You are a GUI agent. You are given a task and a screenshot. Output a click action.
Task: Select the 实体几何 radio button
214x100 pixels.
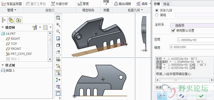click(157, 10)
